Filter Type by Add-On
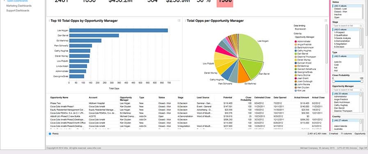This screenshot has width=368, height=154. pos(337,62)
